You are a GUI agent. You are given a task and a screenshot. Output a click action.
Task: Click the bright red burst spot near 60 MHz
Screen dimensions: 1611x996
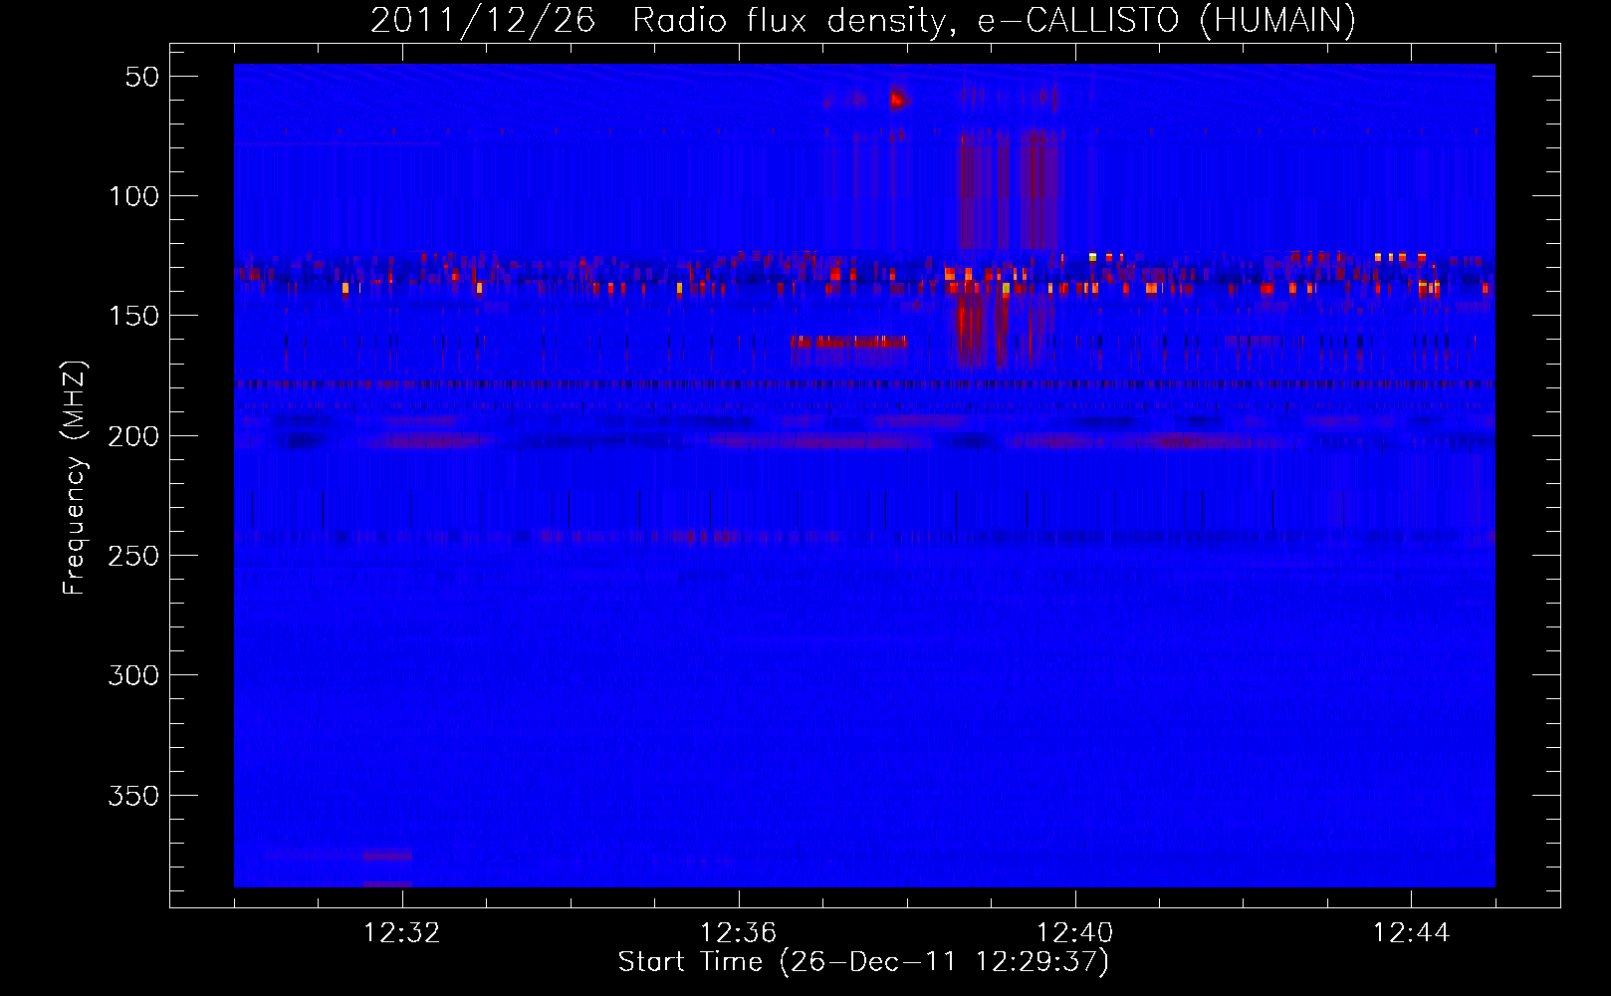(898, 100)
